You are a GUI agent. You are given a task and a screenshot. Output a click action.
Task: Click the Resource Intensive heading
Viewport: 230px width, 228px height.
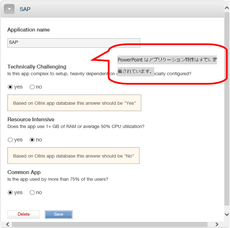coord(31,119)
